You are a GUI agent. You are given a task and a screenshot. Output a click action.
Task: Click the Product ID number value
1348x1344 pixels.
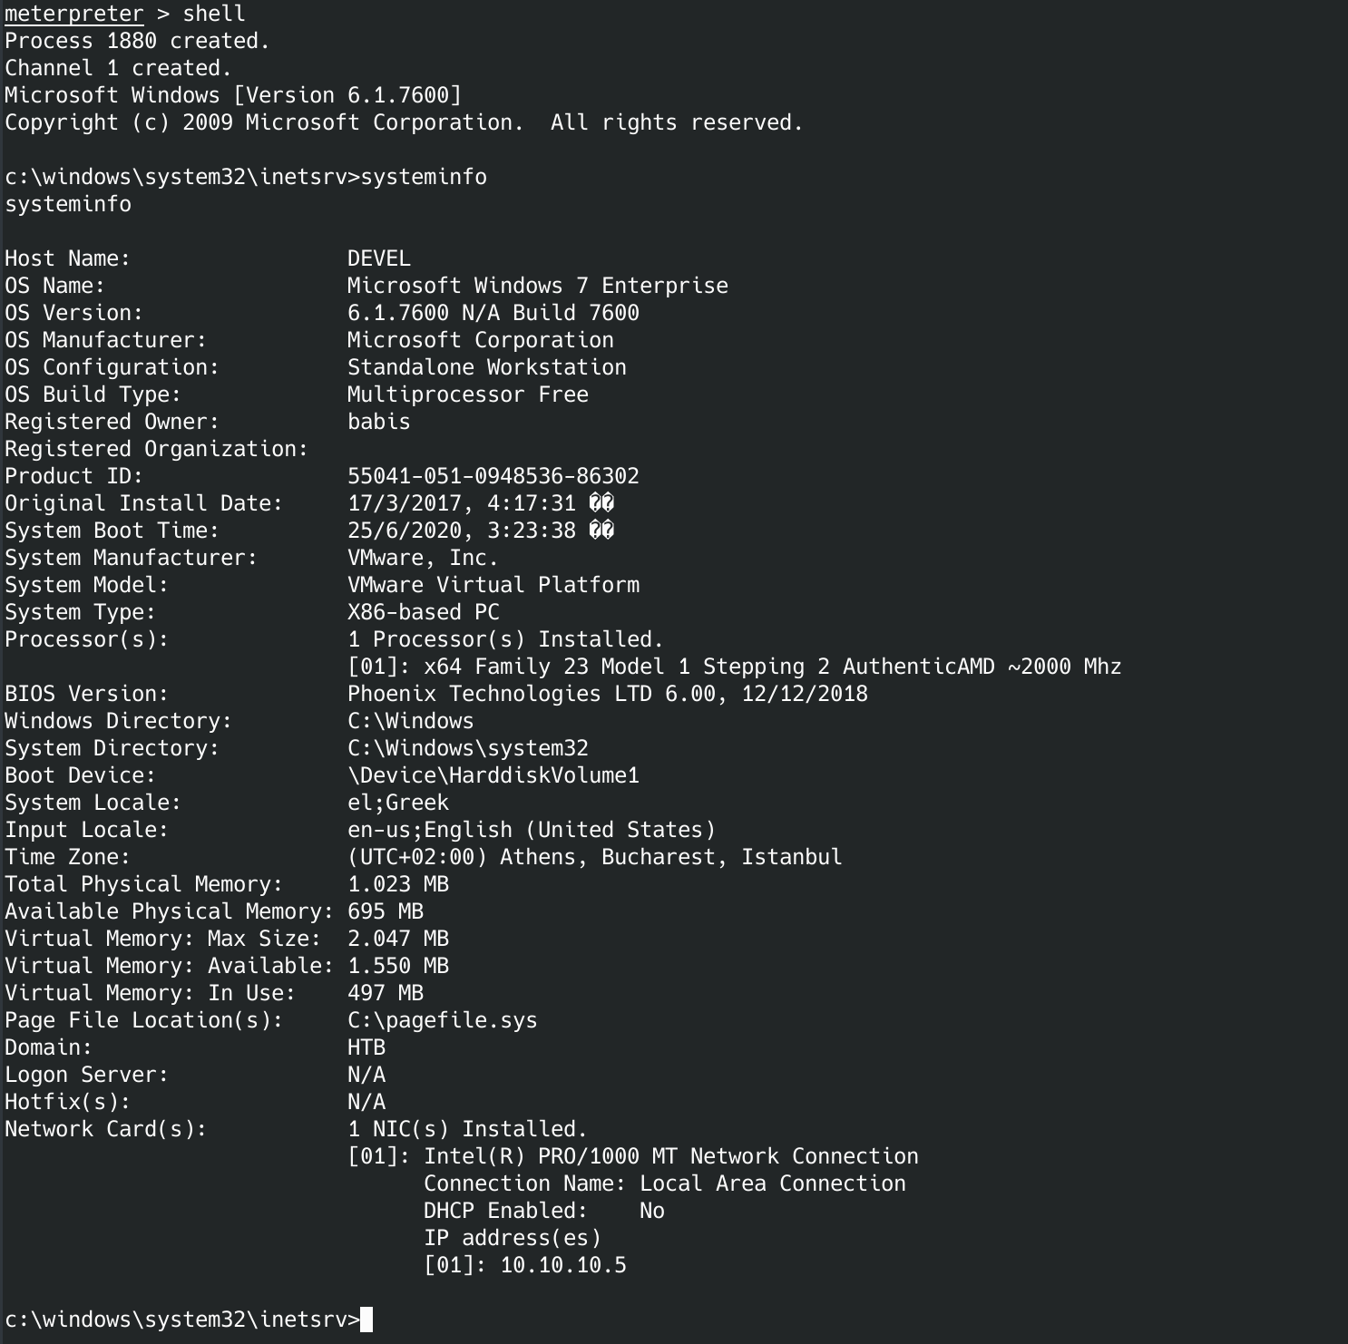(493, 476)
